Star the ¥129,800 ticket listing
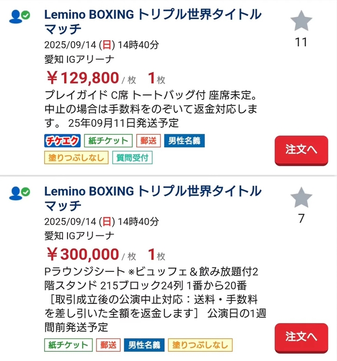 tap(301, 21)
